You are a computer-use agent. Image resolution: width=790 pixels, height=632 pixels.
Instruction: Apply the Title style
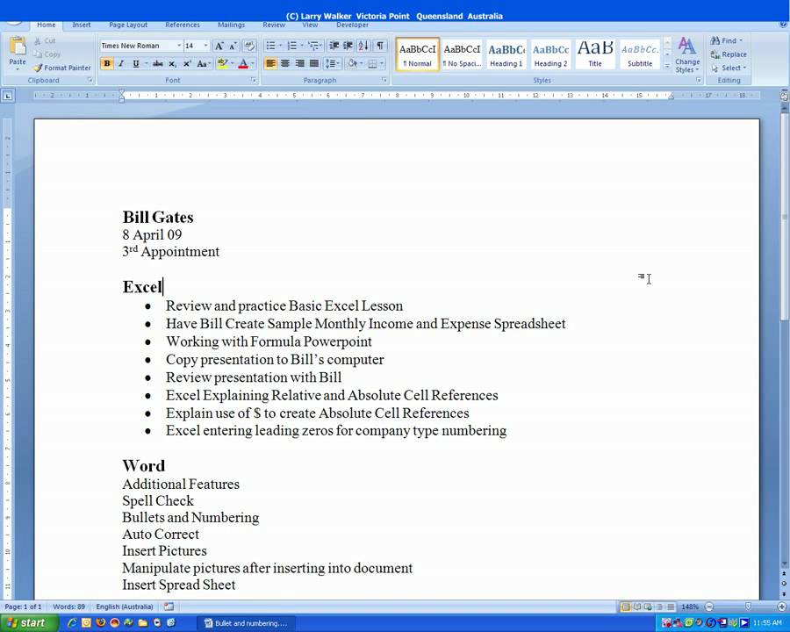coord(595,54)
